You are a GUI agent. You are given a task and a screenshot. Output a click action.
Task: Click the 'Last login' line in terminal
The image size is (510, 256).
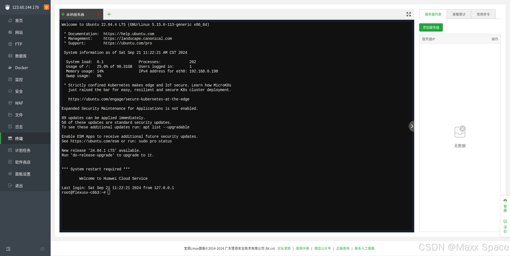pos(118,188)
